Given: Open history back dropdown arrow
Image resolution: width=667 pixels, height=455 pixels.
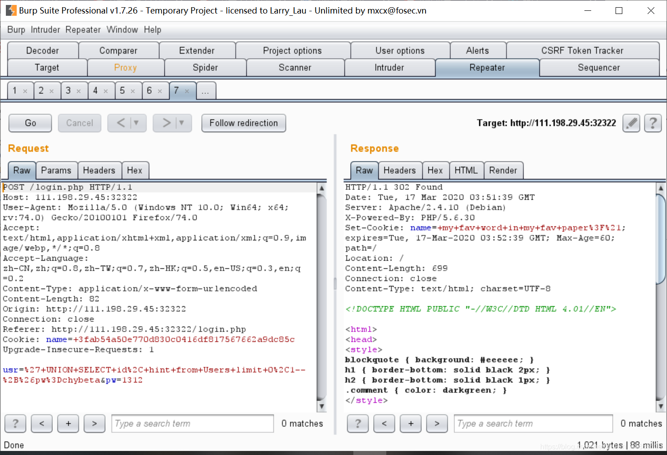Looking at the screenshot, I should (x=136, y=123).
